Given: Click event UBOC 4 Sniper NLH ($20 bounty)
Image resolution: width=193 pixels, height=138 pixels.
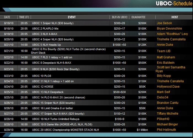Looking at the screenshot, I should 53,39.
